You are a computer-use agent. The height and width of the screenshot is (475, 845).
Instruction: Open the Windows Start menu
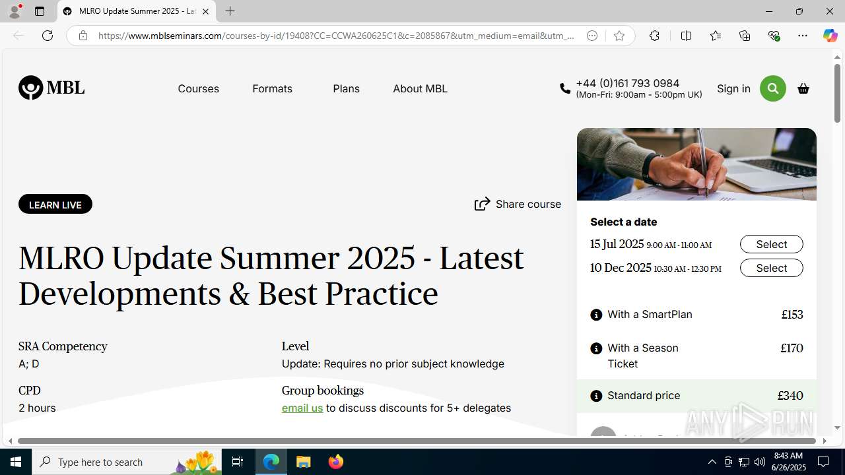[x=16, y=462]
